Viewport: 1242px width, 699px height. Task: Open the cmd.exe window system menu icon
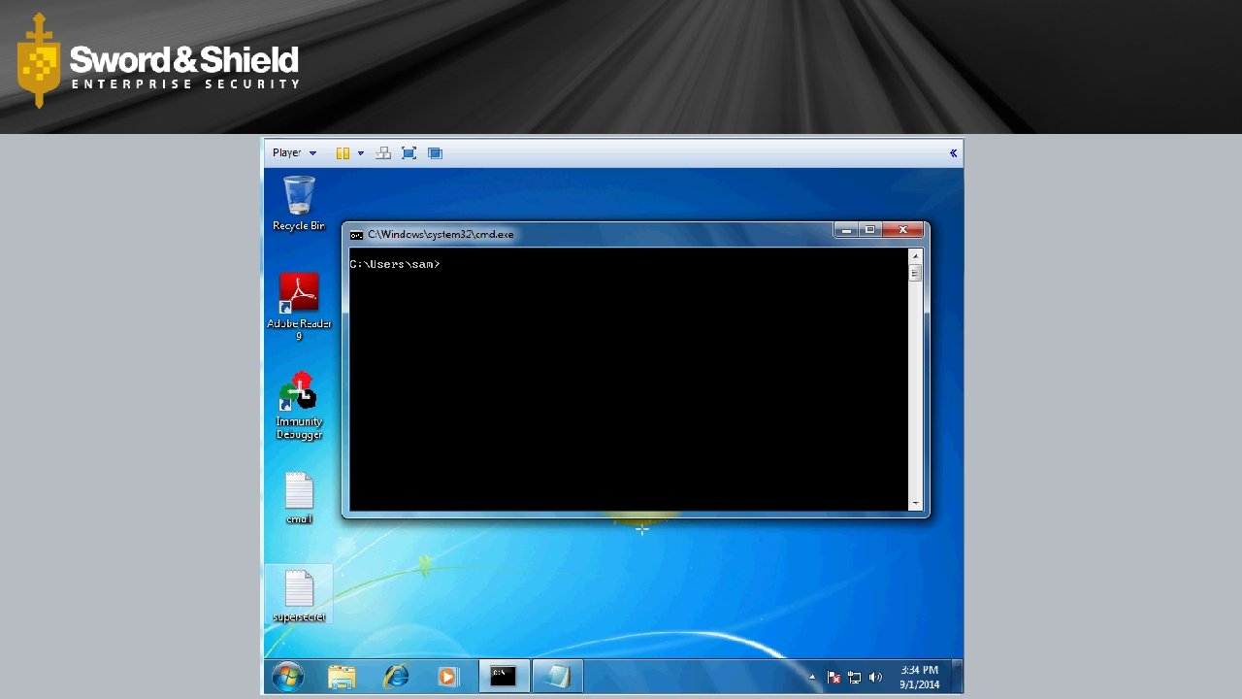coord(356,234)
